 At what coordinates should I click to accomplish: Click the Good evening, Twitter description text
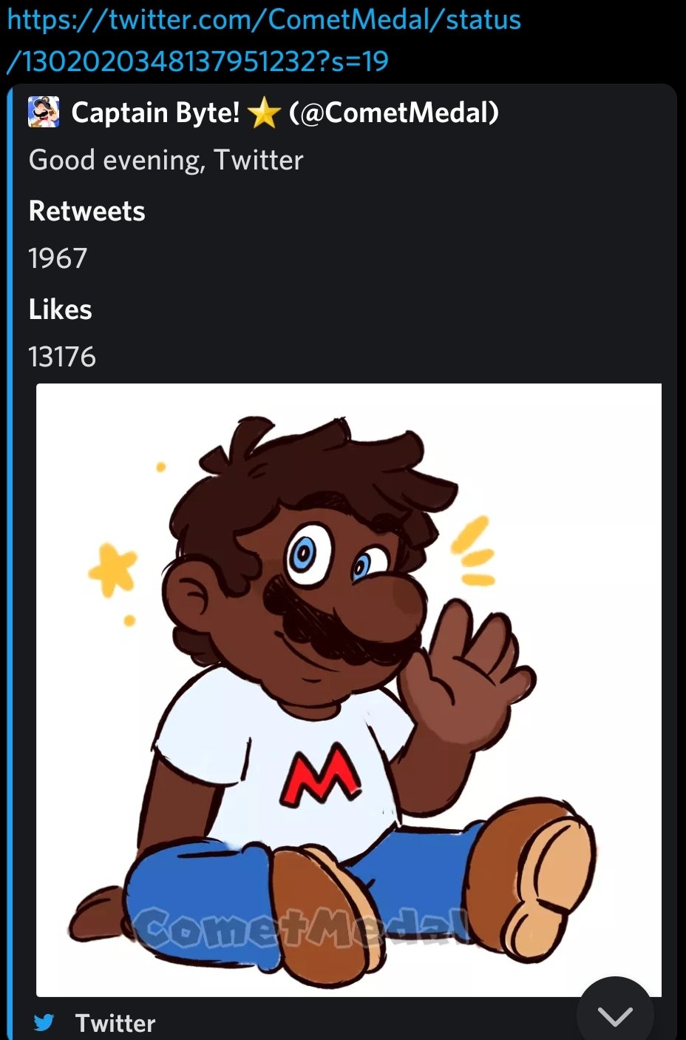[x=166, y=160]
